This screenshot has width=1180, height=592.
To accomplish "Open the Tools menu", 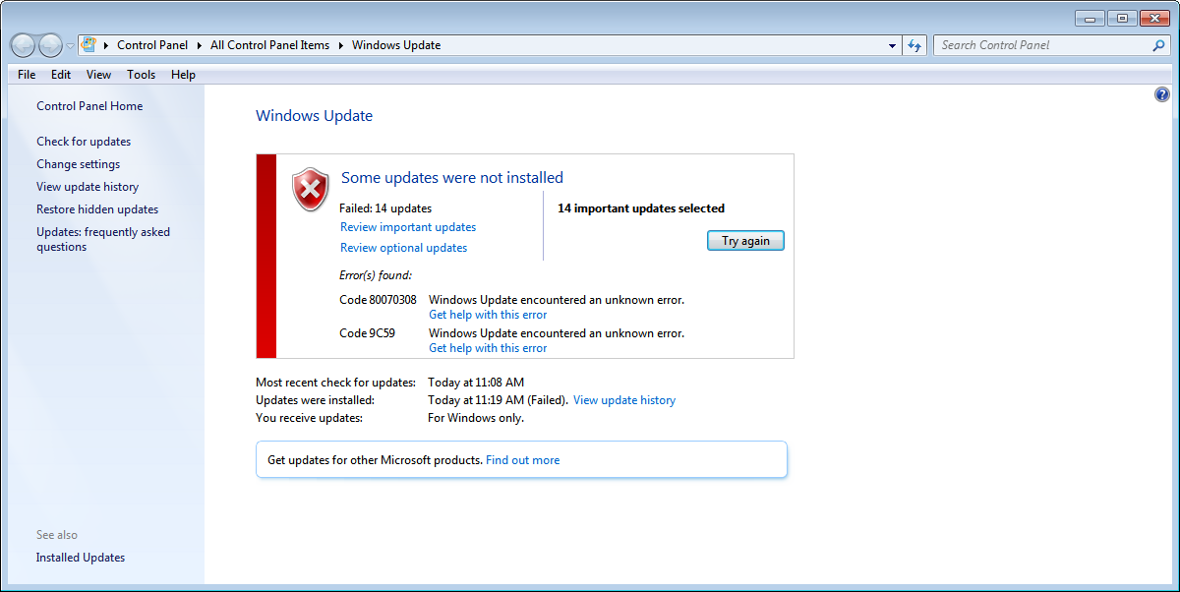I will [x=141, y=75].
